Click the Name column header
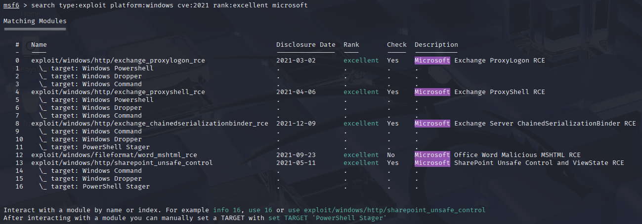The height and width of the screenshot is (224, 642). tap(39, 45)
